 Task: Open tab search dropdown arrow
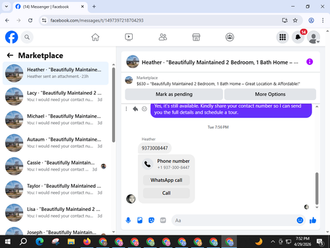[x=7, y=7]
